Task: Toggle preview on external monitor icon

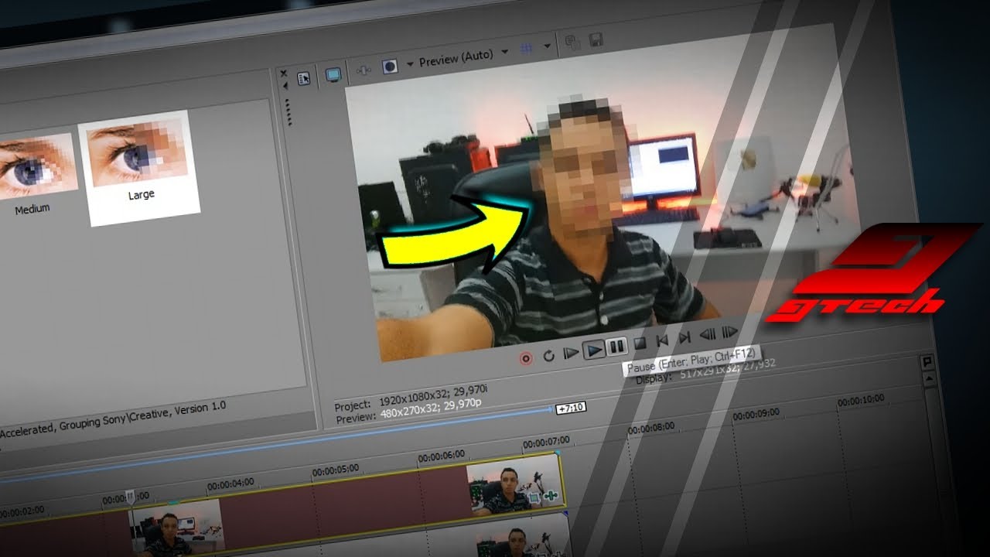Action: pyautogui.click(x=333, y=75)
